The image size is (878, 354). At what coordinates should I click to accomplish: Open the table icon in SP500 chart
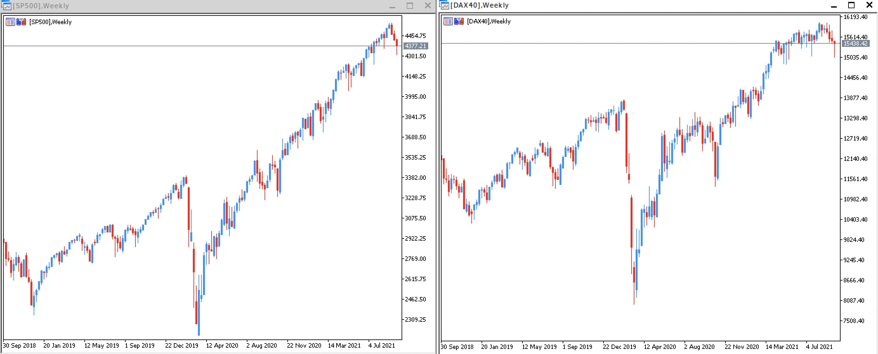pyautogui.click(x=10, y=22)
